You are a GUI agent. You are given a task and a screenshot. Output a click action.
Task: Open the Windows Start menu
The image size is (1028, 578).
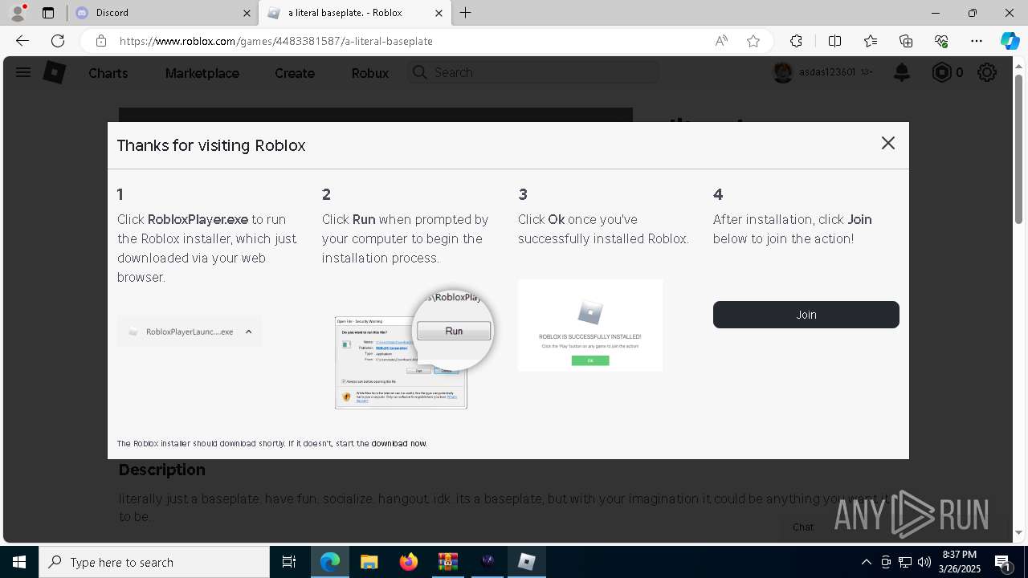pyautogui.click(x=19, y=562)
